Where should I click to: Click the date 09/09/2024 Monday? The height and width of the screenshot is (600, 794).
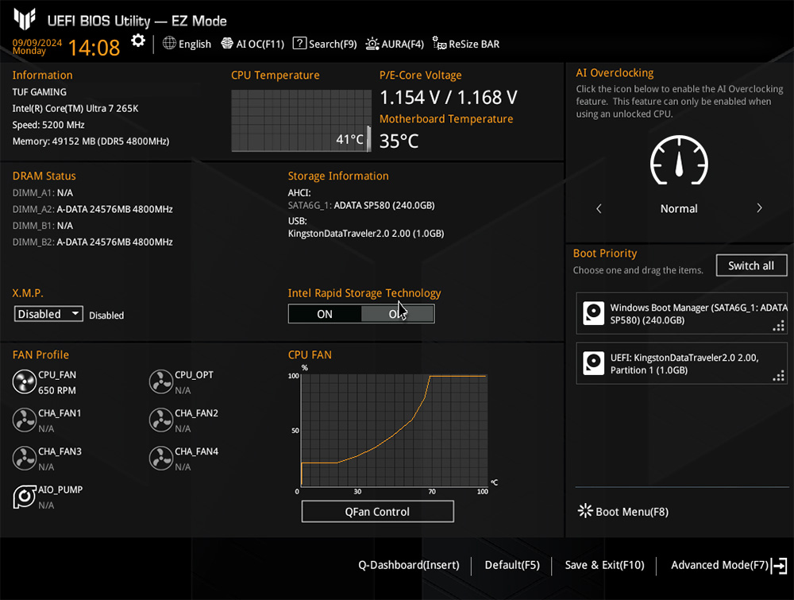coord(37,47)
